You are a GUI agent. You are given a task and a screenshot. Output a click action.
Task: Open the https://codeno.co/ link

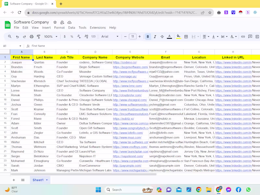tap(125, 62)
